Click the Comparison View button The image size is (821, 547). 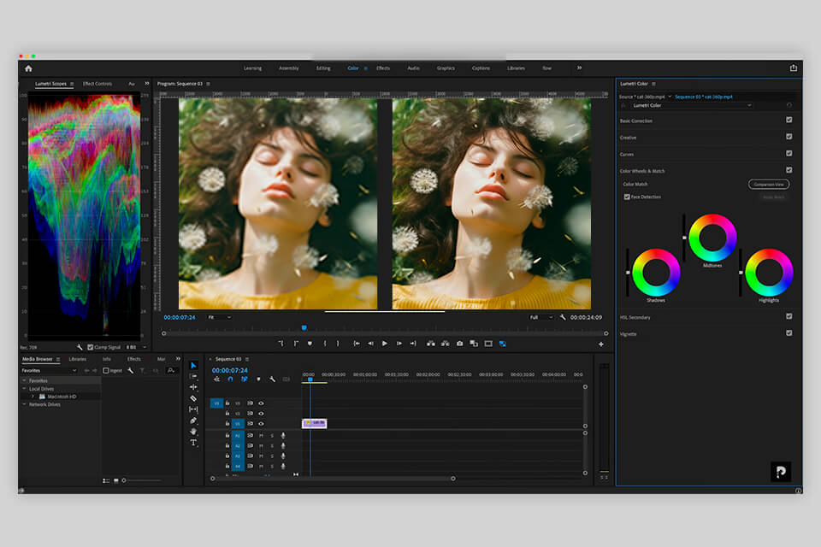tap(768, 184)
